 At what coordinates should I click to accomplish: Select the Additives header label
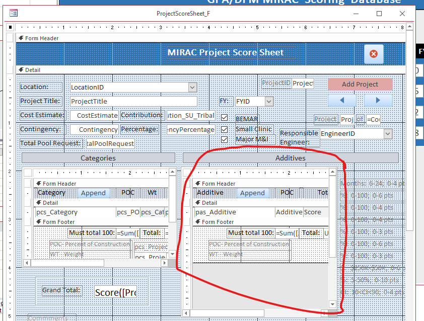pos(291,158)
